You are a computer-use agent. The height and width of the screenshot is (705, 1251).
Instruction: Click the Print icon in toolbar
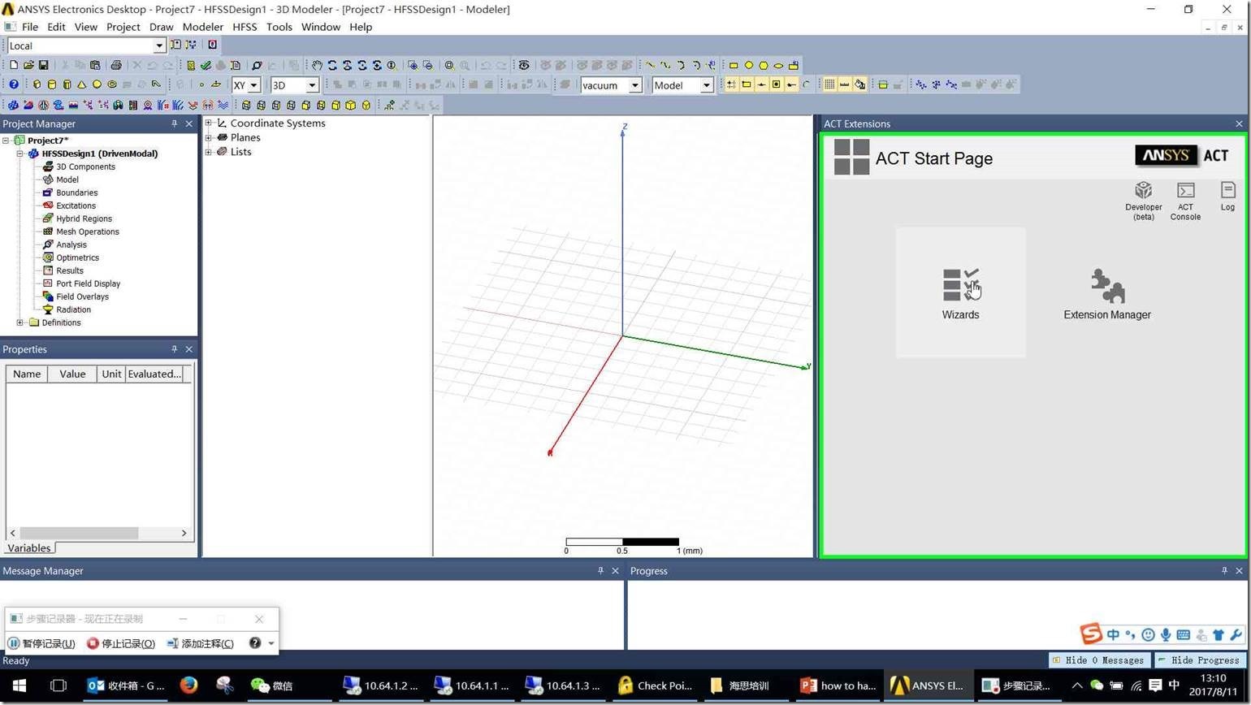pos(116,65)
